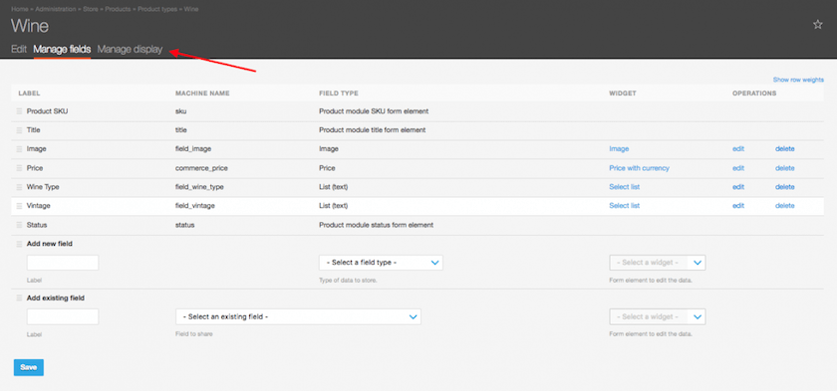Click Show row weights link
The height and width of the screenshot is (391, 837).
click(x=798, y=80)
